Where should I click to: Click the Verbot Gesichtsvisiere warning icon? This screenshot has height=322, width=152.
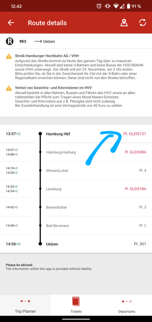pos(9,88)
